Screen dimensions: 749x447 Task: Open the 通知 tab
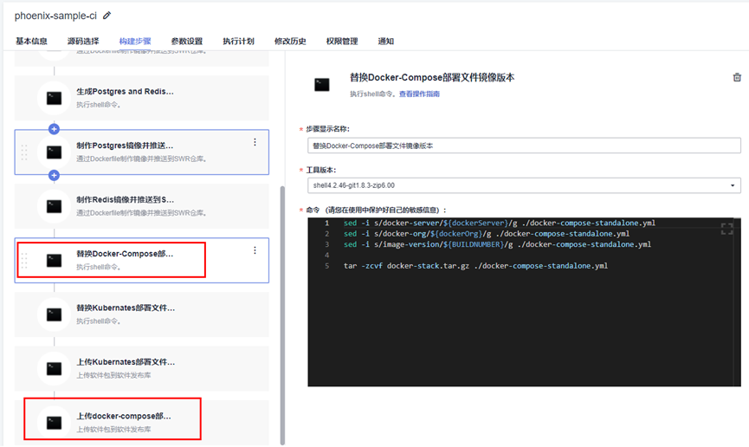pyautogui.click(x=386, y=41)
